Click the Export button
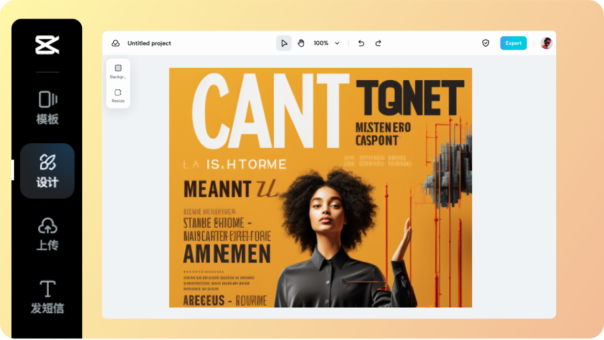The height and width of the screenshot is (340, 604). coord(514,43)
